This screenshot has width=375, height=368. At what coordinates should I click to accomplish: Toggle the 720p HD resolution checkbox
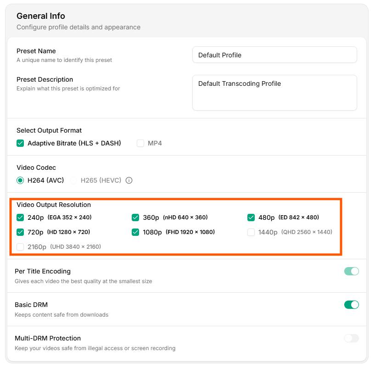[x=20, y=232]
